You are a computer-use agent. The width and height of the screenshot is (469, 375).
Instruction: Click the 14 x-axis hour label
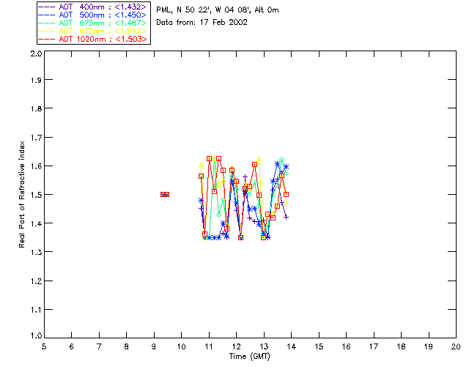pos(292,346)
